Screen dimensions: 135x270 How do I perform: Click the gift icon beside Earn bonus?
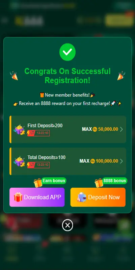[38, 183]
